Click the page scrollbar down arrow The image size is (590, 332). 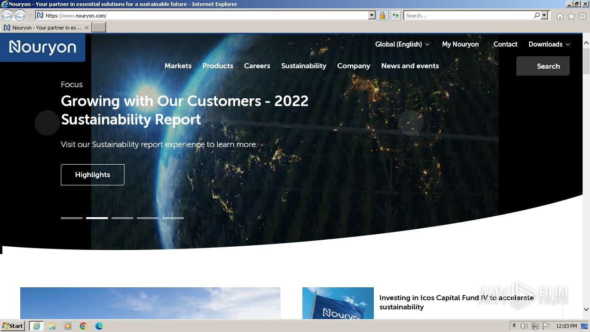coord(586,309)
